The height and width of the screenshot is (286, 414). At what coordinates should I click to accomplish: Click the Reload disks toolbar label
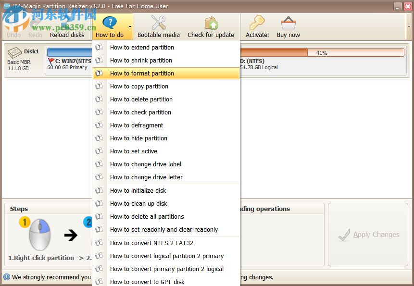pyautogui.click(x=67, y=35)
